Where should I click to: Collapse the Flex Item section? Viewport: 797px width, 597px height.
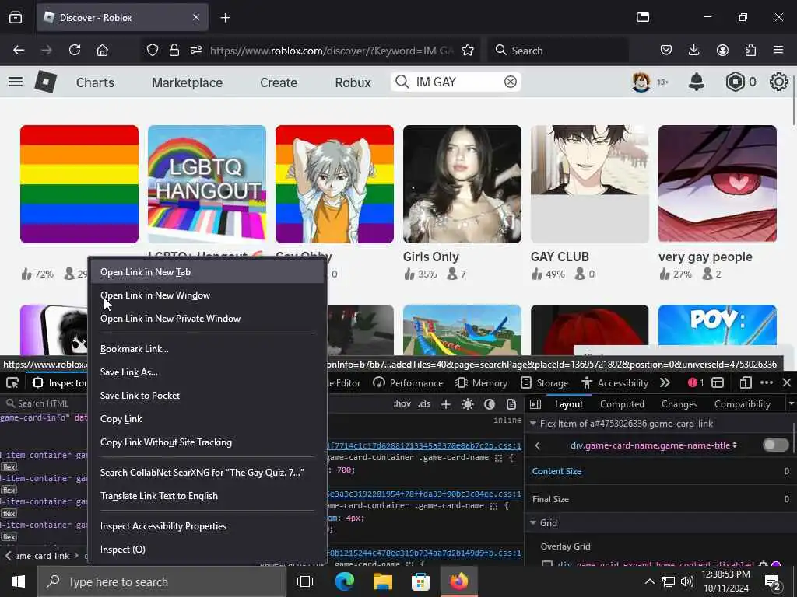(533, 424)
